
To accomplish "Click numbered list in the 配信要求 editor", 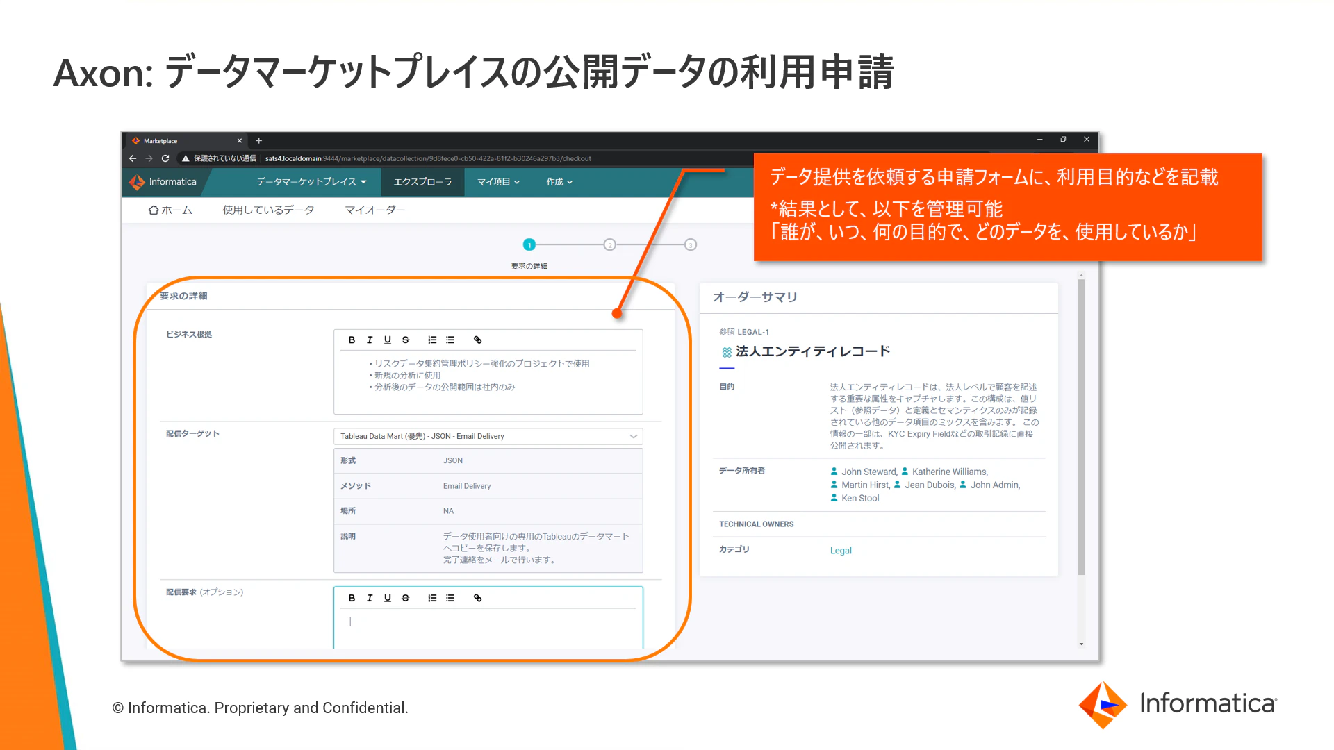I will click(x=432, y=598).
